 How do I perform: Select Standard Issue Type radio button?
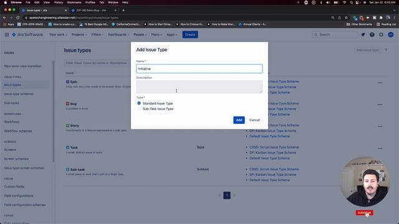pos(139,103)
